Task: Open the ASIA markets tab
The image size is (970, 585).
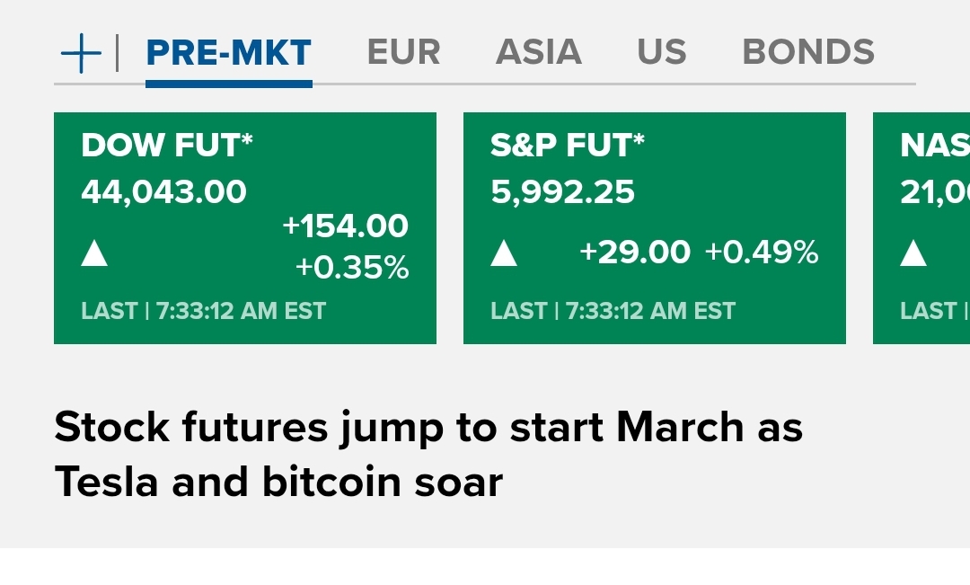Action: coord(539,52)
